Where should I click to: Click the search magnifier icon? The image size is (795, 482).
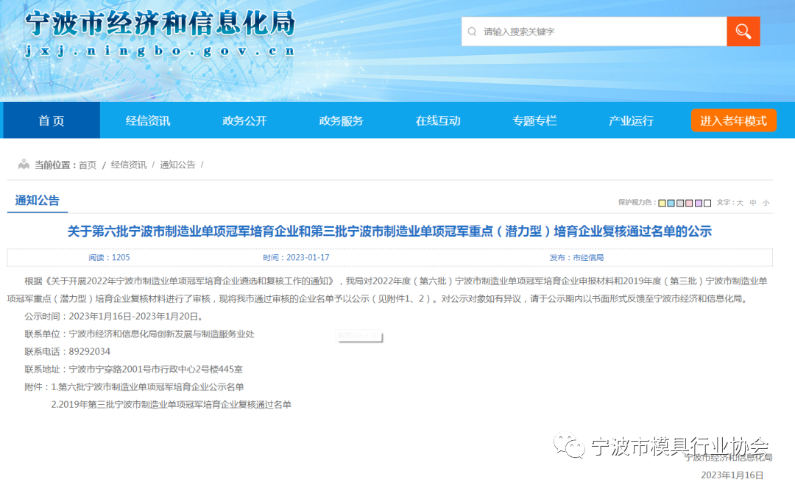coord(743,31)
